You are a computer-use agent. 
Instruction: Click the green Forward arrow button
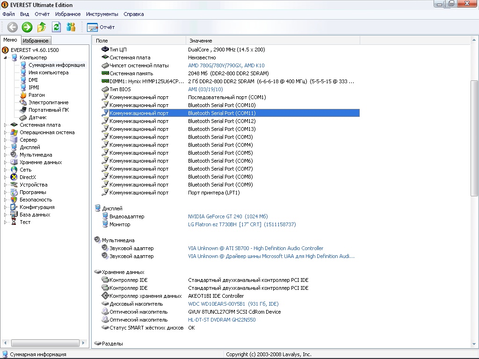[27, 27]
